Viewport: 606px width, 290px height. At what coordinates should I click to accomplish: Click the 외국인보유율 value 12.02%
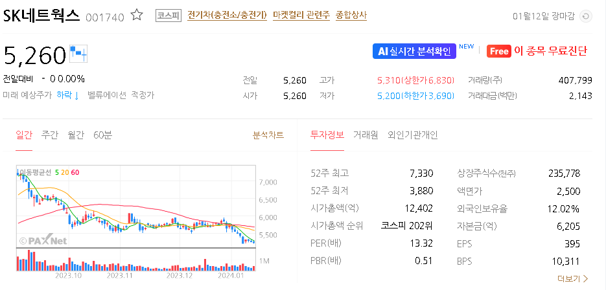[x=563, y=209]
